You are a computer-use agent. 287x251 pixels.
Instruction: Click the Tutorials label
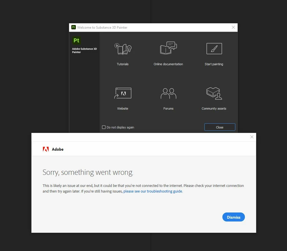click(x=123, y=64)
